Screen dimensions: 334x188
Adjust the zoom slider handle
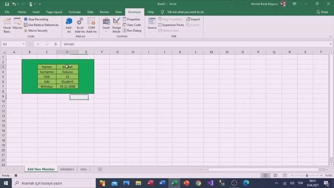[x=307, y=175]
